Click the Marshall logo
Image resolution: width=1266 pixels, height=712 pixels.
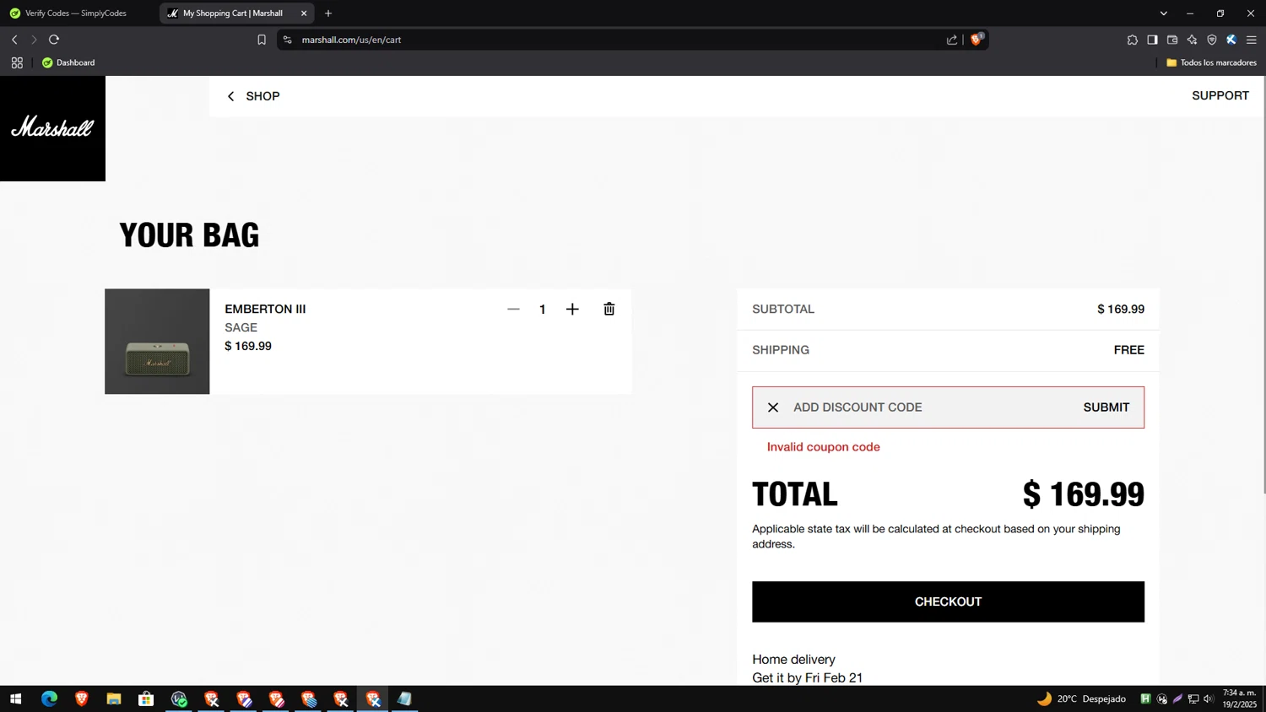(52, 128)
